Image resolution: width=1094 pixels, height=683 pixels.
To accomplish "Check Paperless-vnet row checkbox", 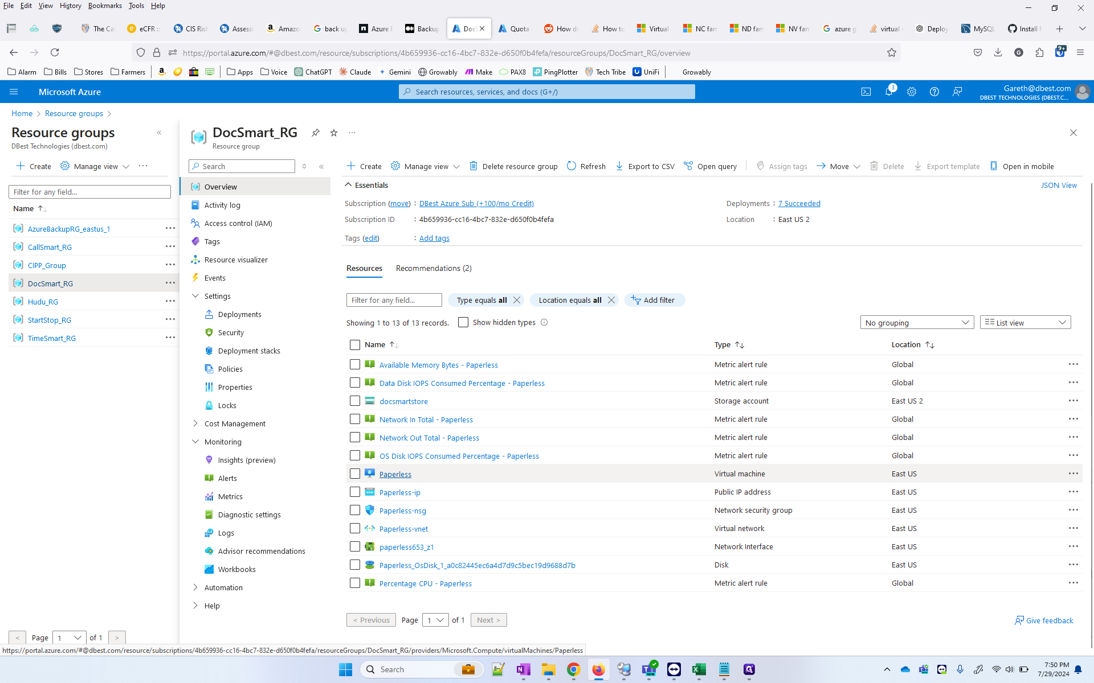I will coord(355,528).
